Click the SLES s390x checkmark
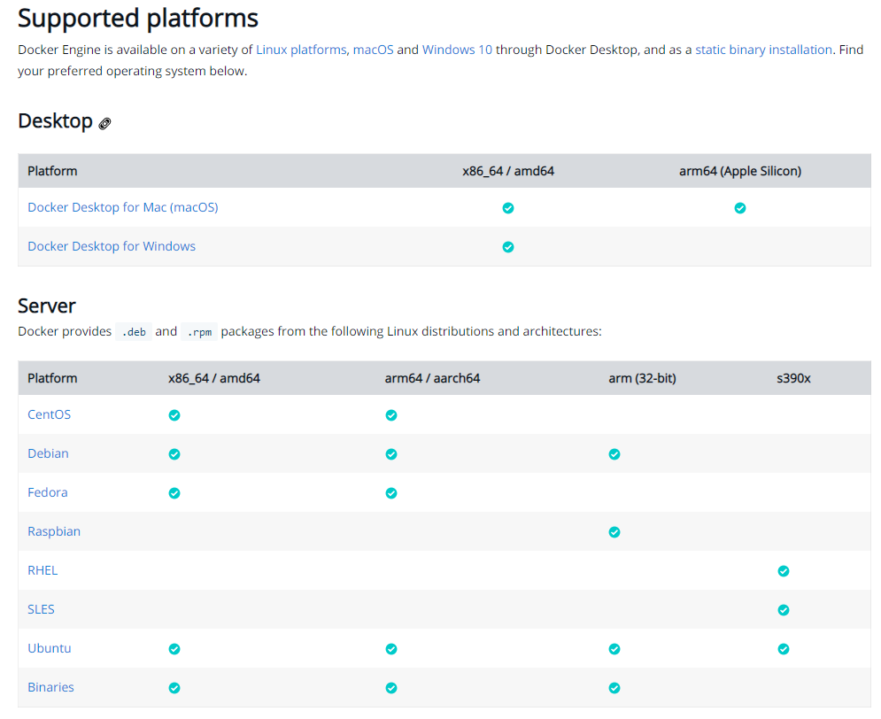The width and height of the screenshot is (881, 719). point(784,610)
